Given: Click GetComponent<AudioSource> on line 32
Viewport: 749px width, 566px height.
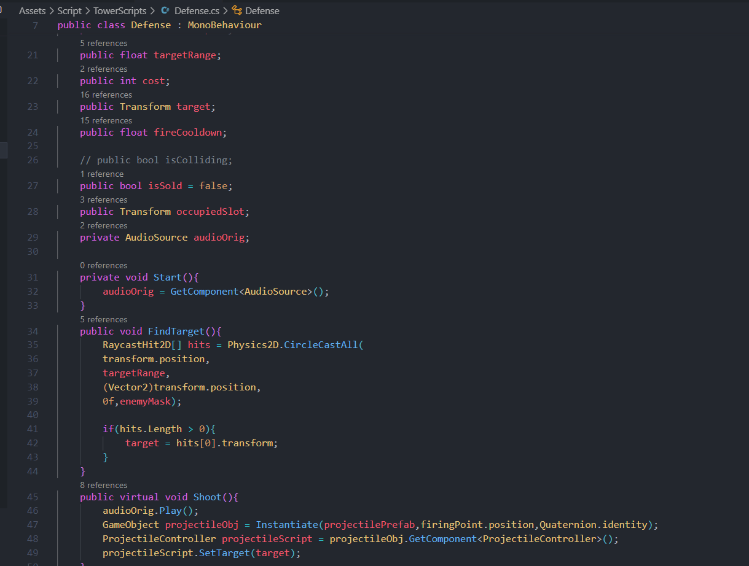Looking at the screenshot, I should [241, 292].
